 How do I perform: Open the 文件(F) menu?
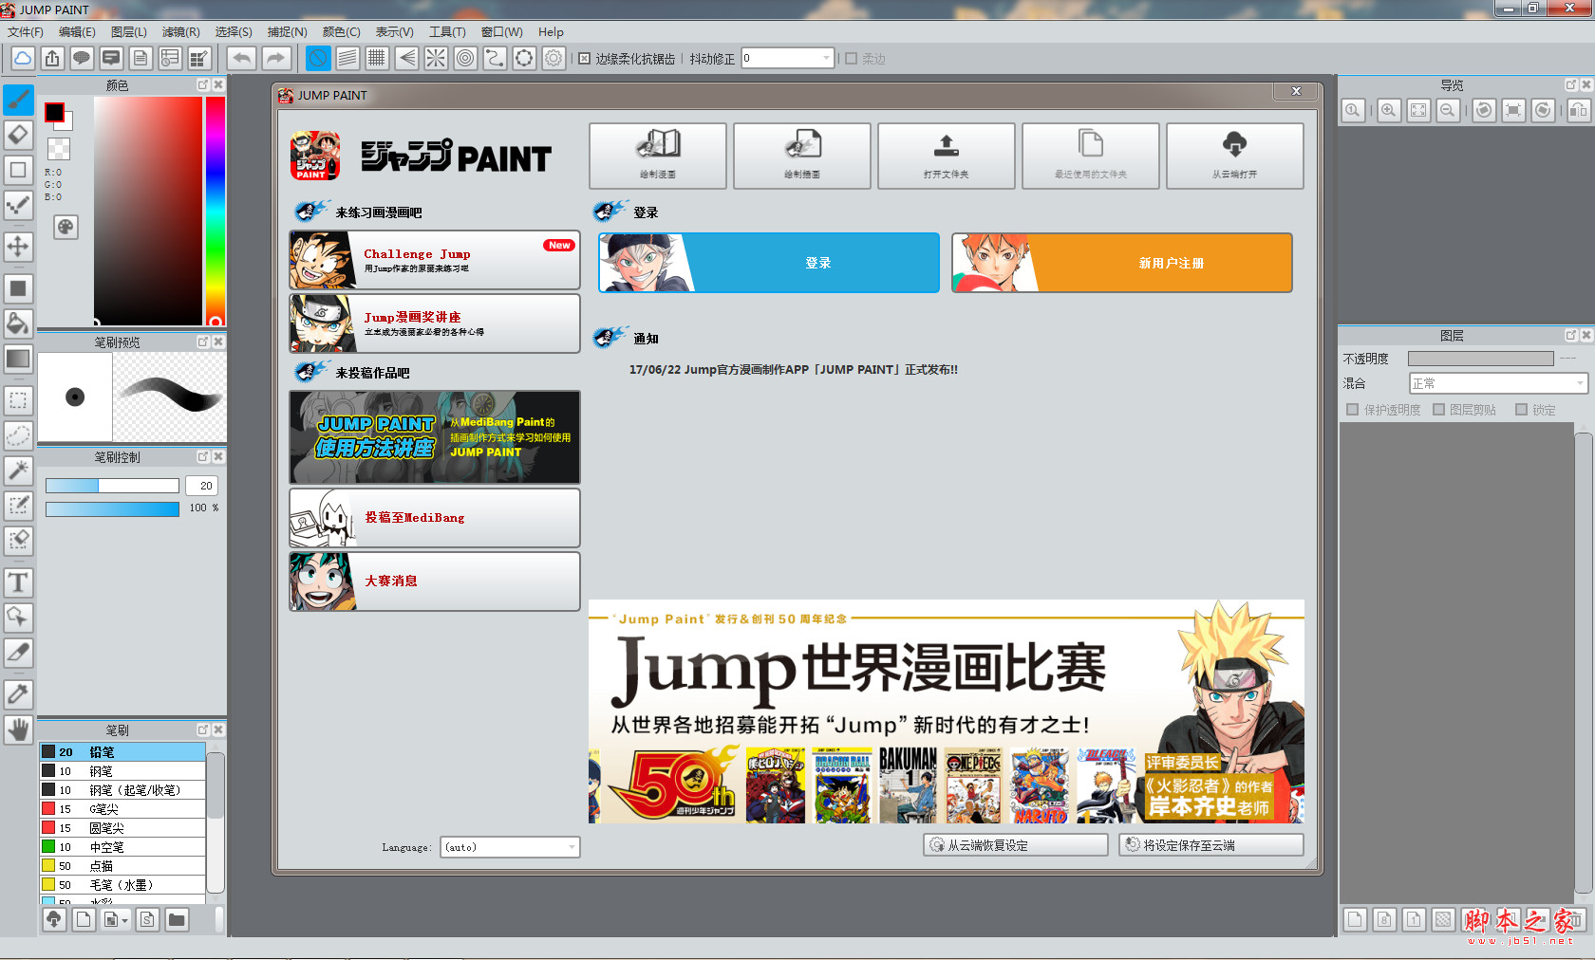pos(26,32)
